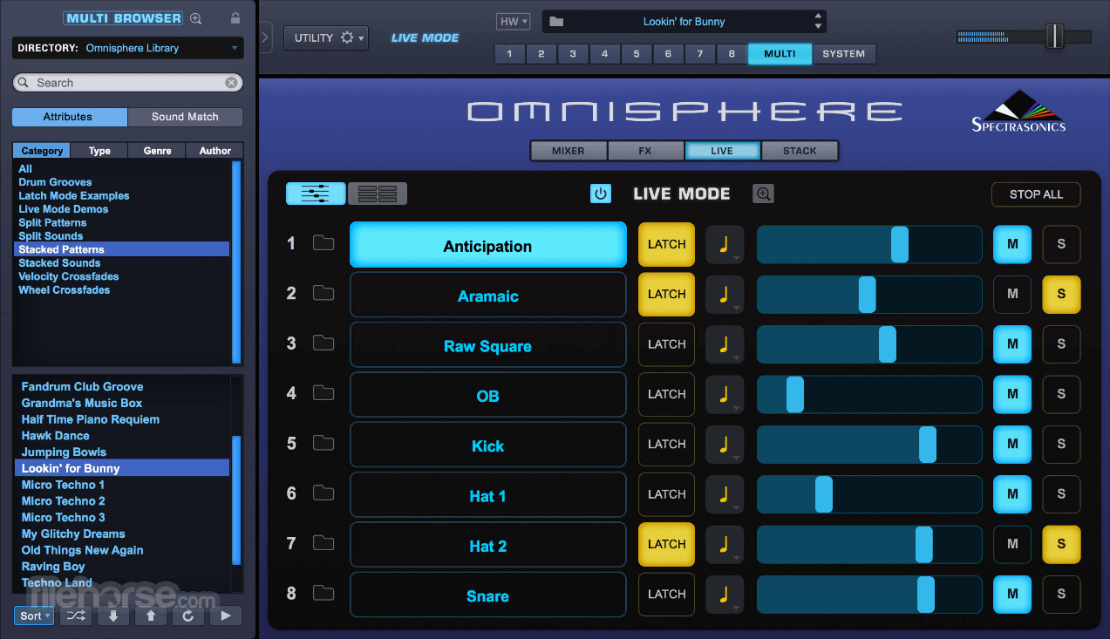Screen dimensions: 1110x639
Task: Click the STOP ALL button
Action: click(x=1036, y=194)
